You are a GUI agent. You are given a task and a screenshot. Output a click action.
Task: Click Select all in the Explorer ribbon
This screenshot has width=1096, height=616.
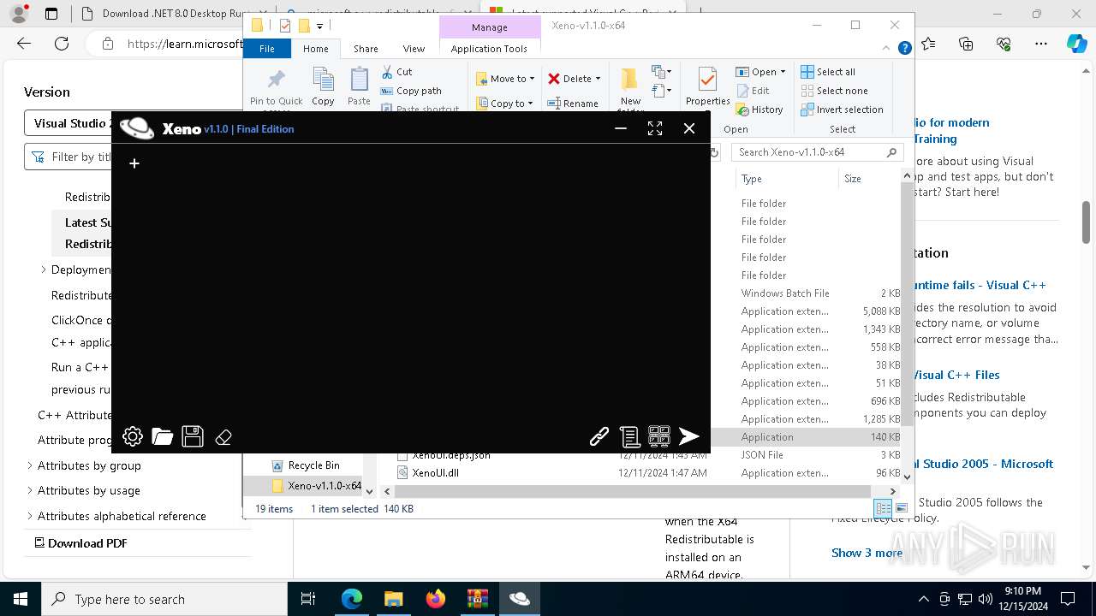pos(828,72)
